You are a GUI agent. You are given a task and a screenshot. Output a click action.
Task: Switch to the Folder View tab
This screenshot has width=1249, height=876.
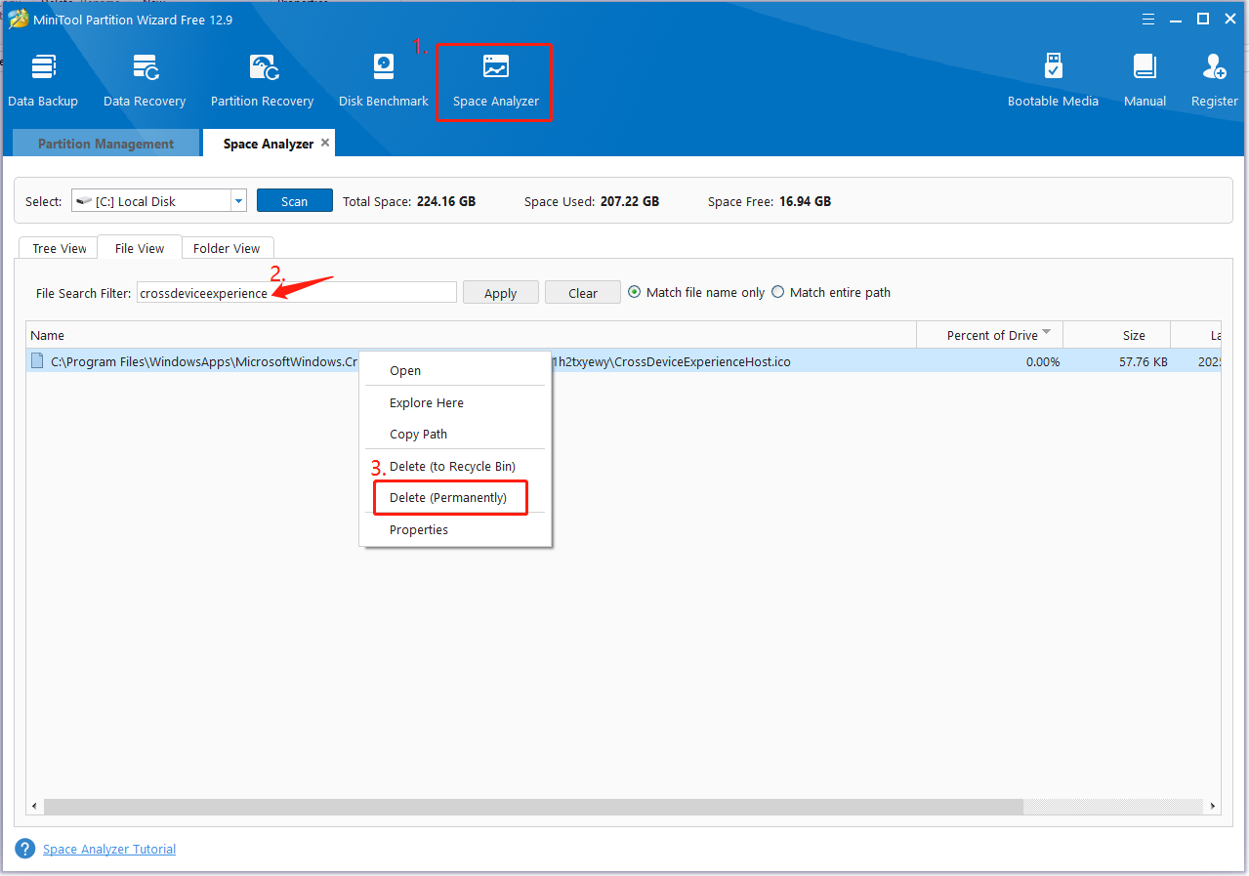pos(227,248)
